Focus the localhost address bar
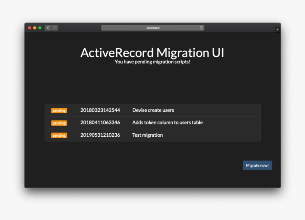The height and width of the screenshot is (220, 305). point(153,28)
